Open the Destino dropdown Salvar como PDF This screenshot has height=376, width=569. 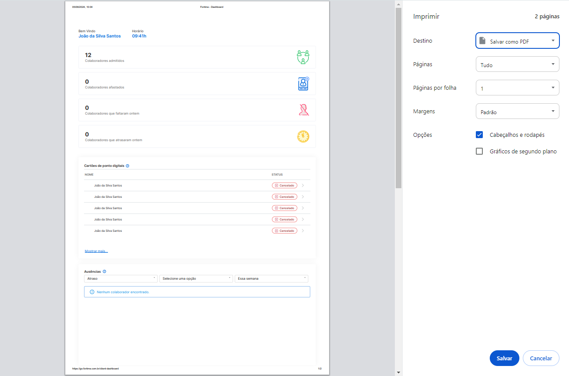518,41
